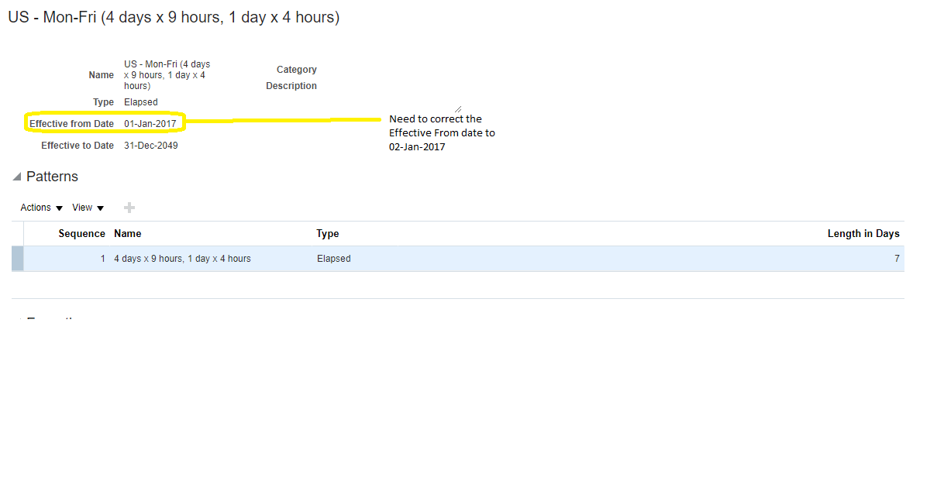Click the Sequence column header
Screen dimensions: 944x488
coord(82,233)
